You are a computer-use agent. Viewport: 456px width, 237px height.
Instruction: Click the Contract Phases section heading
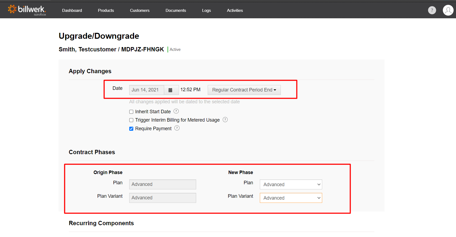coord(92,152)
